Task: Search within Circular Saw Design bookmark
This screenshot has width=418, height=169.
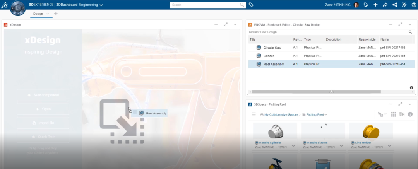Action: [410, 32]
